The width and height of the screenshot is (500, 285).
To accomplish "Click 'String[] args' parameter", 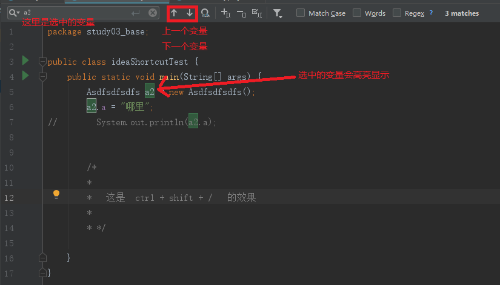I will pyautogui.click(x=215, y=77).
